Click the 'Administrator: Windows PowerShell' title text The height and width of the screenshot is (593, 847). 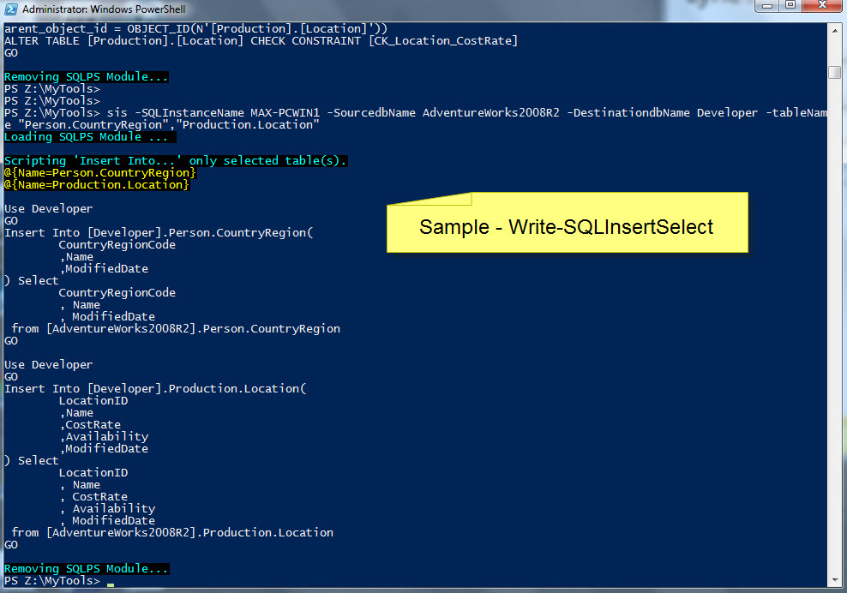pyautogui.click(x=104, y=9)
